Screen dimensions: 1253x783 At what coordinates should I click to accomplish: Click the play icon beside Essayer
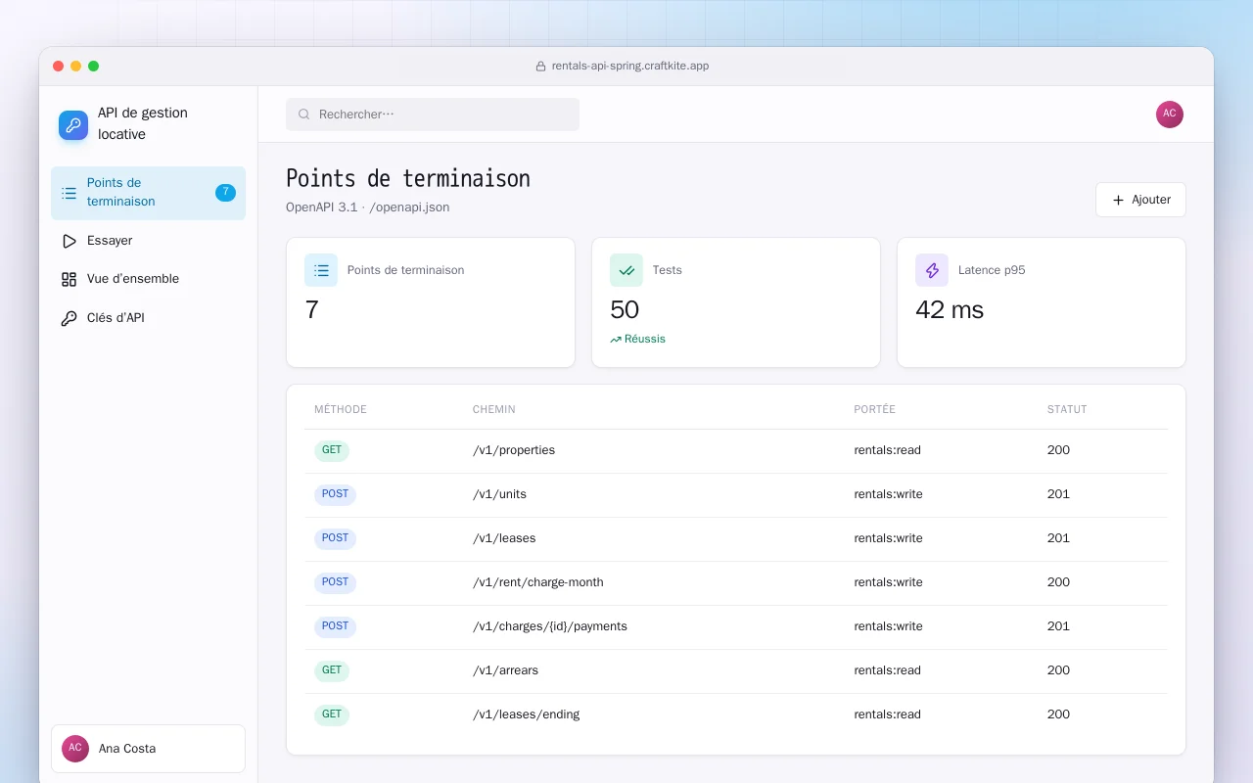tap(69, 241)
